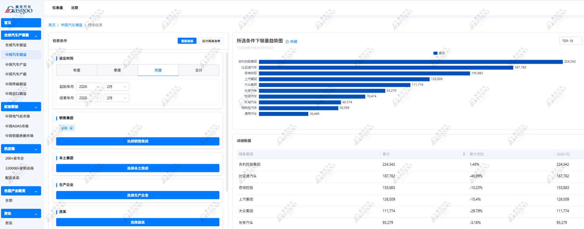Collapse the 供应链 sidebar section
The image size is (584, 229).
[x=36, y=149]
